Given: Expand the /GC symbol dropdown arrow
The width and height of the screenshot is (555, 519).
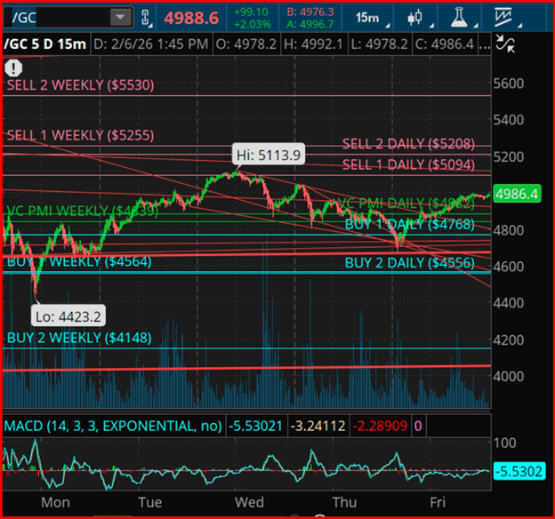Looking at the screenshot, I should coord(119,18).
